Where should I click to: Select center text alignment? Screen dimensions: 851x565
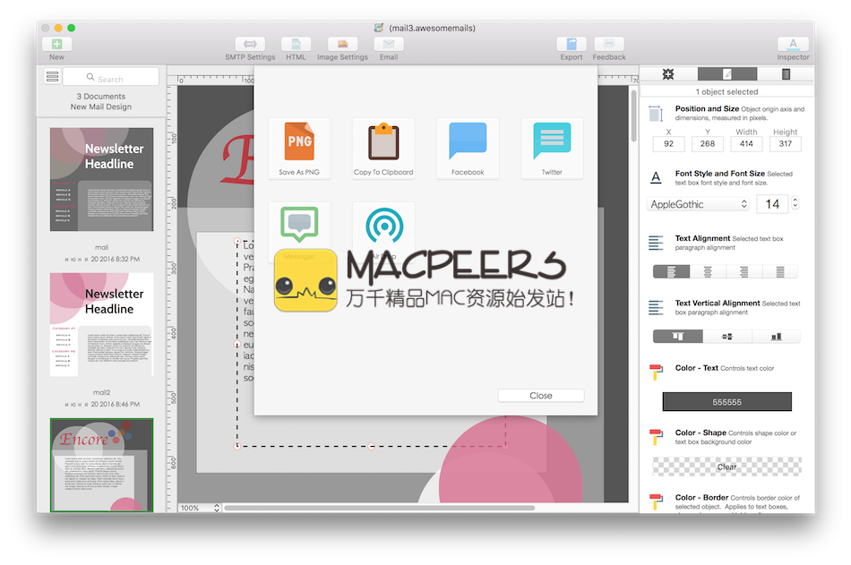click(708, 271)
